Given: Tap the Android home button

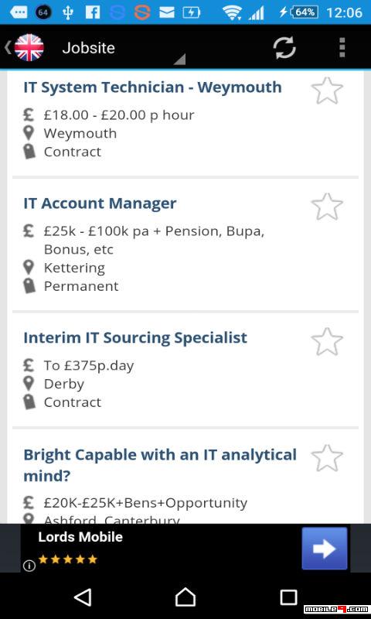Looking at the screenshot, I should click(x=185, y=597).
